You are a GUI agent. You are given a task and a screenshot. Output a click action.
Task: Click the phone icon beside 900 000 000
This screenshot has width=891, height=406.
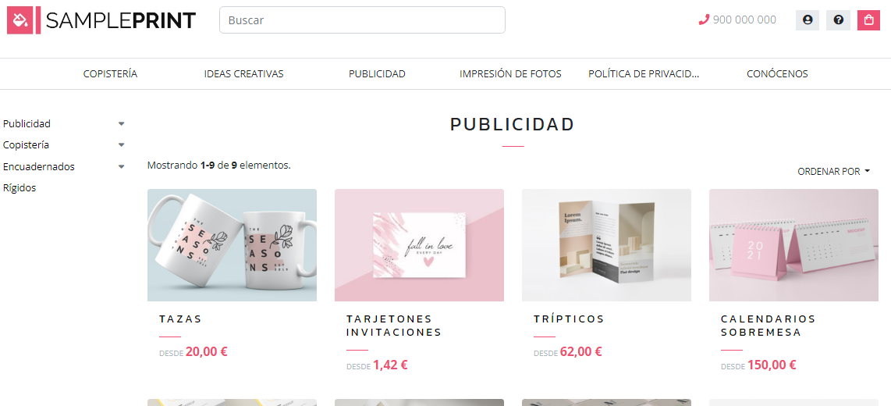(x=704, y=20)
